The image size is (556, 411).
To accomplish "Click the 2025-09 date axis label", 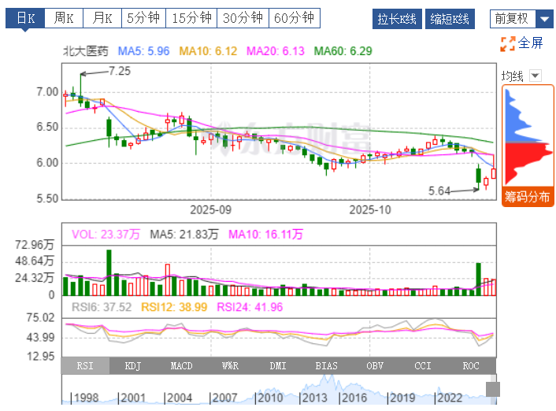I will coord(210,210).
